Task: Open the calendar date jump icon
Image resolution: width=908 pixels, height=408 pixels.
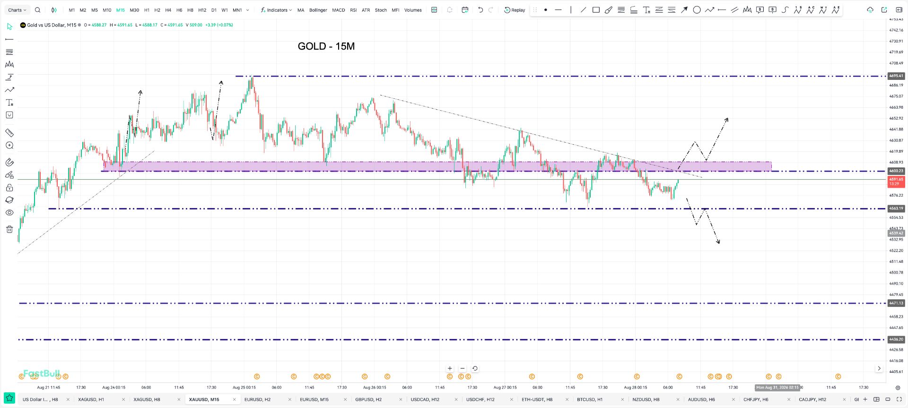Action: (x=465, y=10)
